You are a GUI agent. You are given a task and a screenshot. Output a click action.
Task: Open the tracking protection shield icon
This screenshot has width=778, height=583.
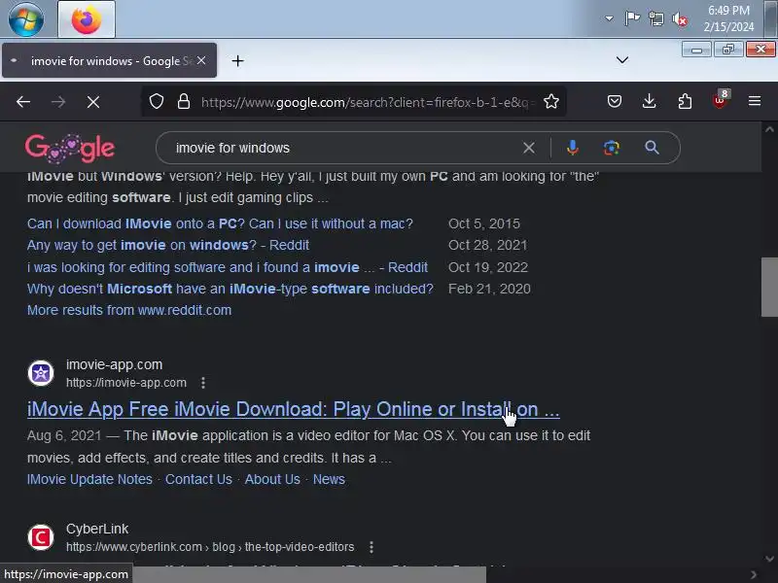pyautogui.click(x=157, y=102)
